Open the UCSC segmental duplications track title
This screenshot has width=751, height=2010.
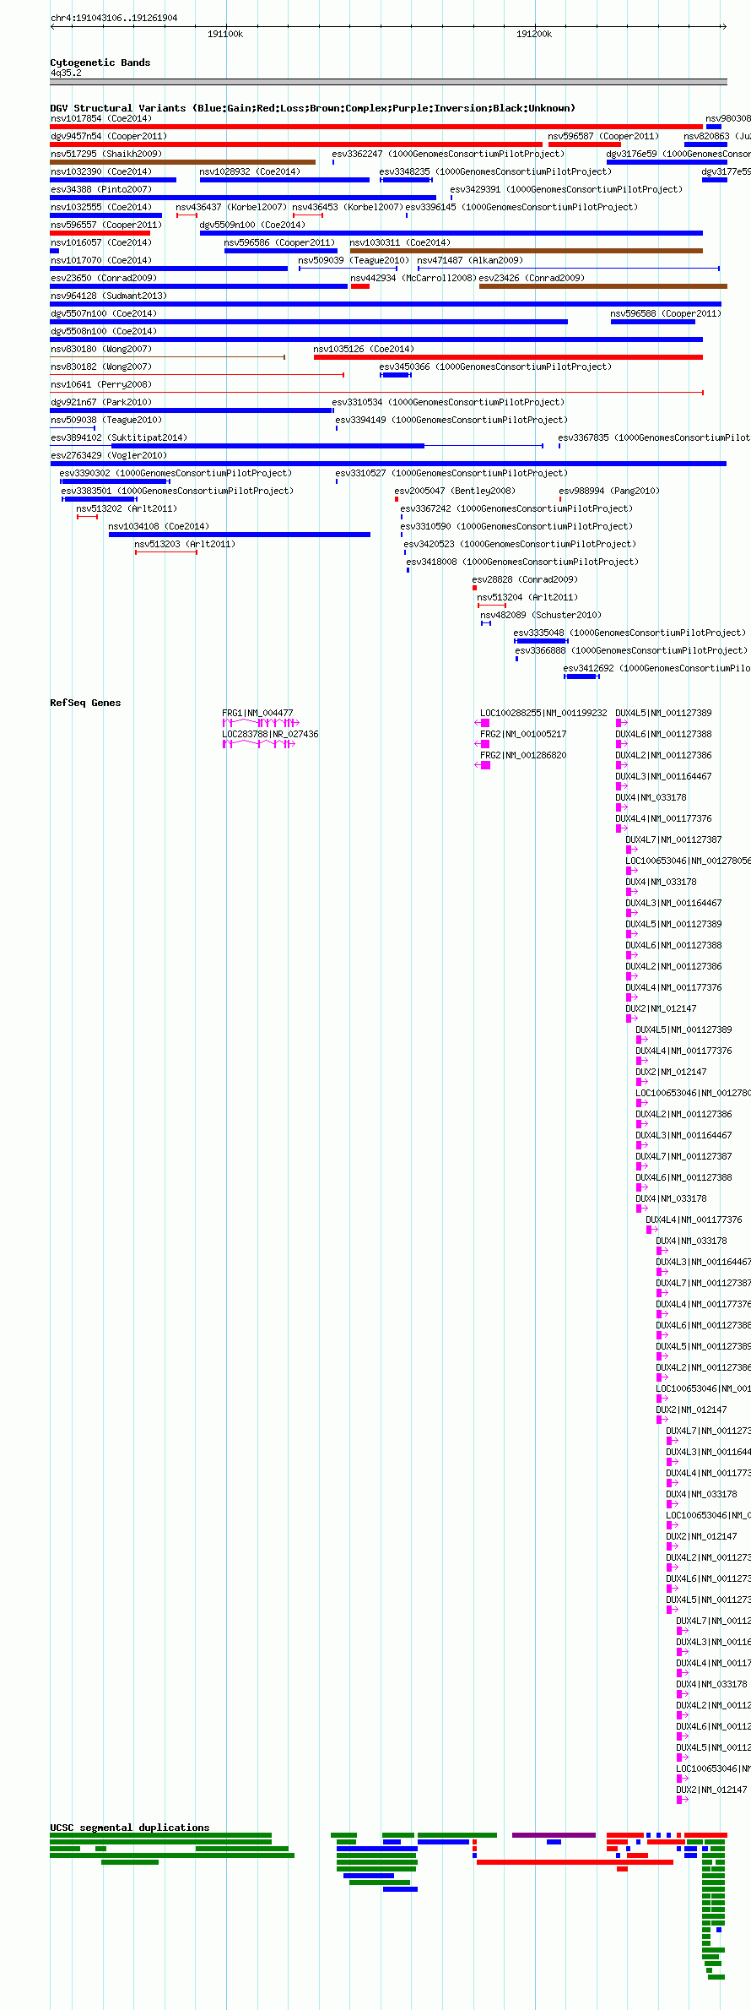130,1828
